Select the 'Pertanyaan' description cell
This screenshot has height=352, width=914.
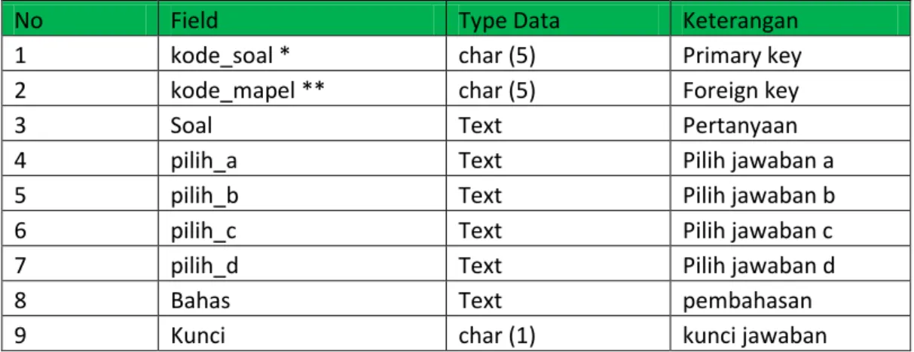click(x=790, y=125)
